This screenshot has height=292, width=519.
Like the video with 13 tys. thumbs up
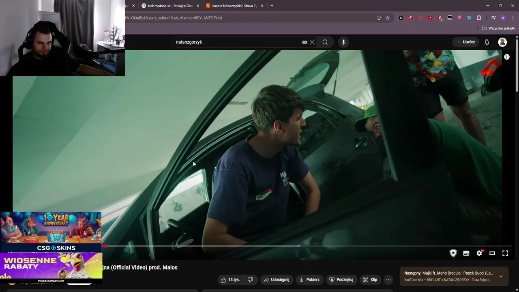click(x=230, y=280)
